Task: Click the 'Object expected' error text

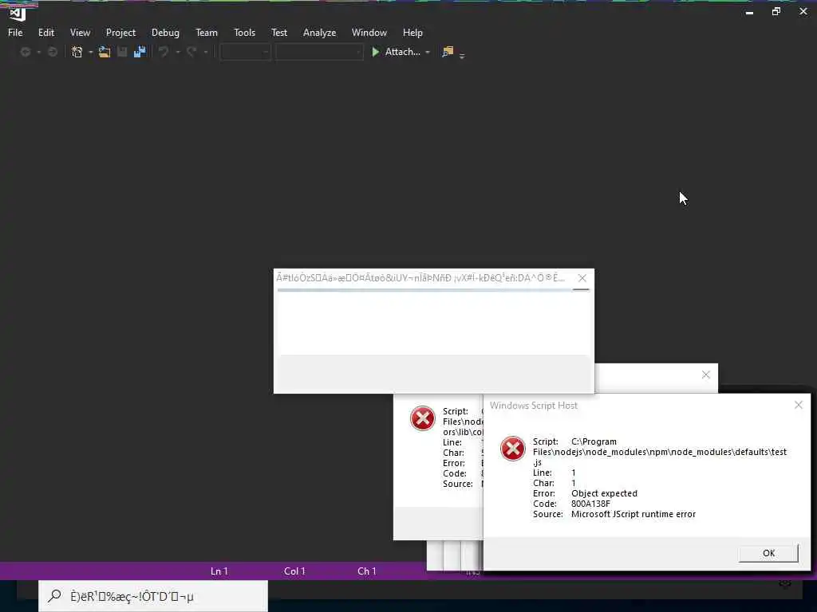Action: point(604,492)
